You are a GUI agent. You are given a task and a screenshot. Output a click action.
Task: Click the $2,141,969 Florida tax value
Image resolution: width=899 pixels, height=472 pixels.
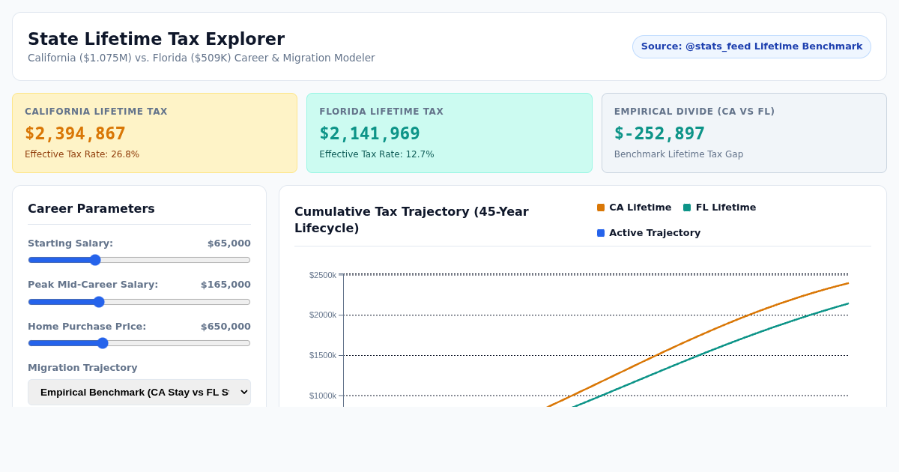point(369,133)
